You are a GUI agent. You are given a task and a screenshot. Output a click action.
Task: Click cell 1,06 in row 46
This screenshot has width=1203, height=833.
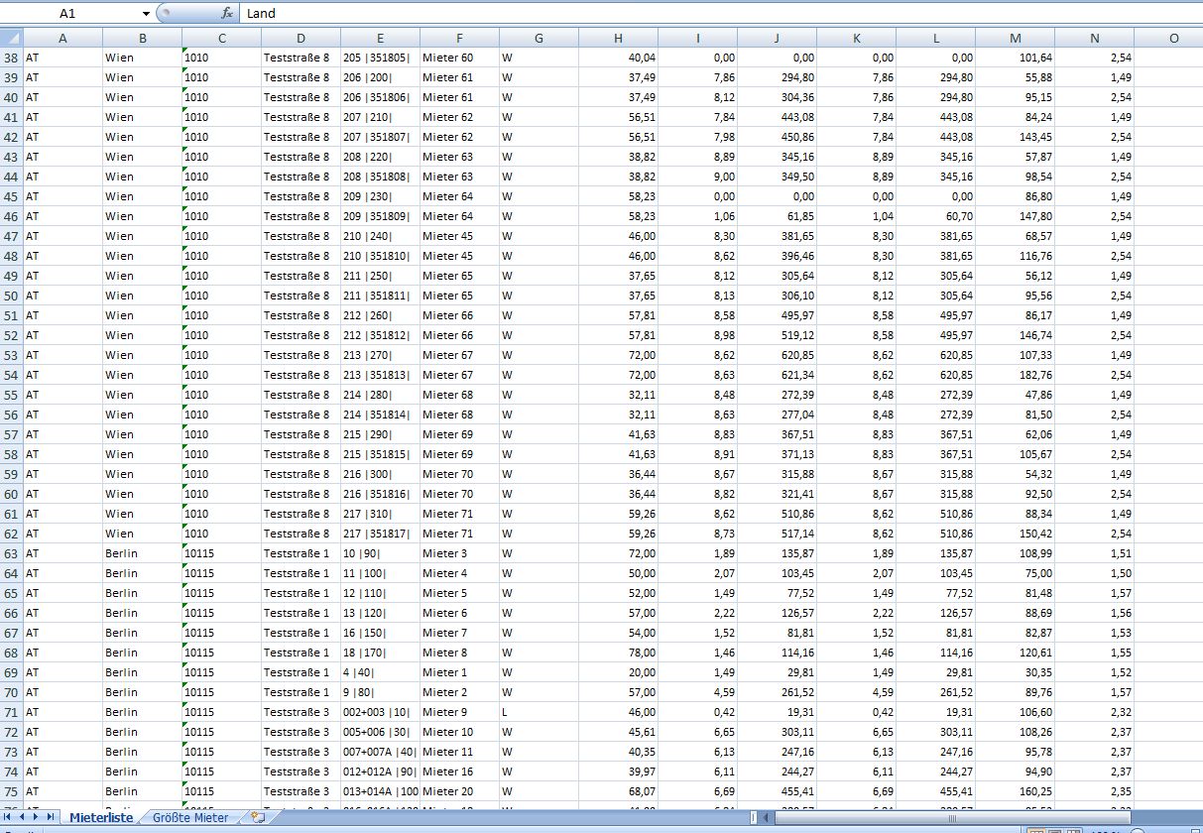pos(697,216)
